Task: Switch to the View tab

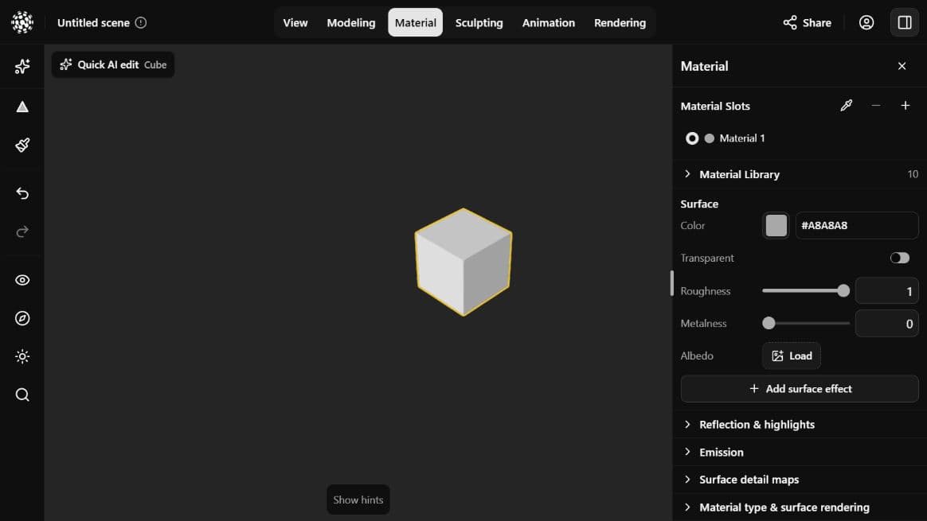Action: [x=295, y=22]
